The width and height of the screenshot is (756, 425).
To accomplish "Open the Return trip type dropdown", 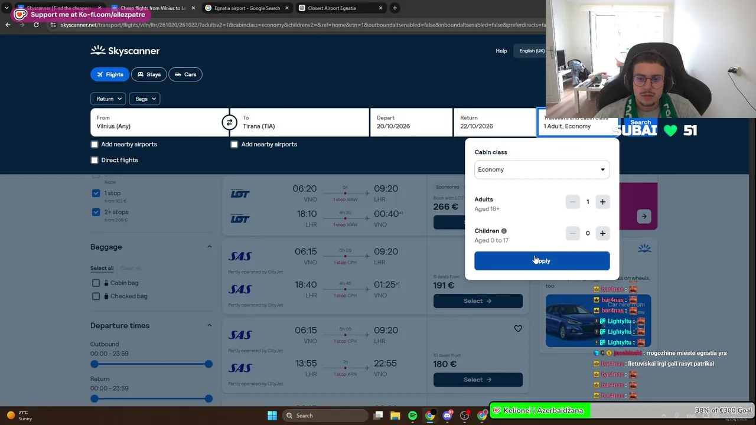I will [x=108, y=99].
